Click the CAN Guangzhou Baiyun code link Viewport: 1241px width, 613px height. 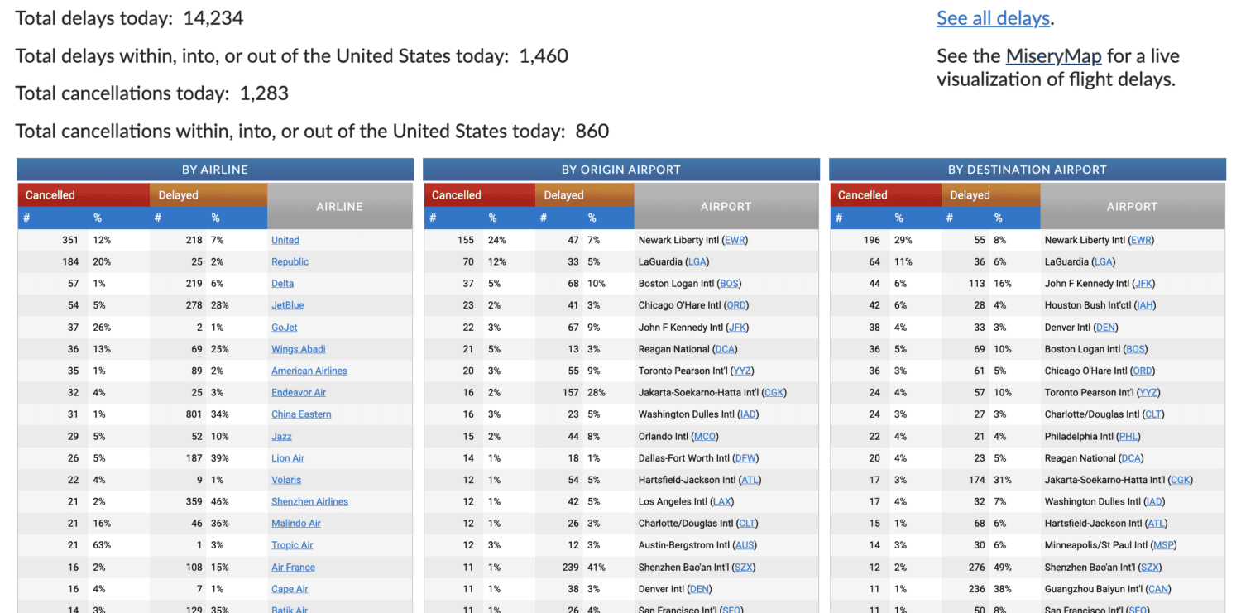pyautogui.click(x=1158, y=588)
